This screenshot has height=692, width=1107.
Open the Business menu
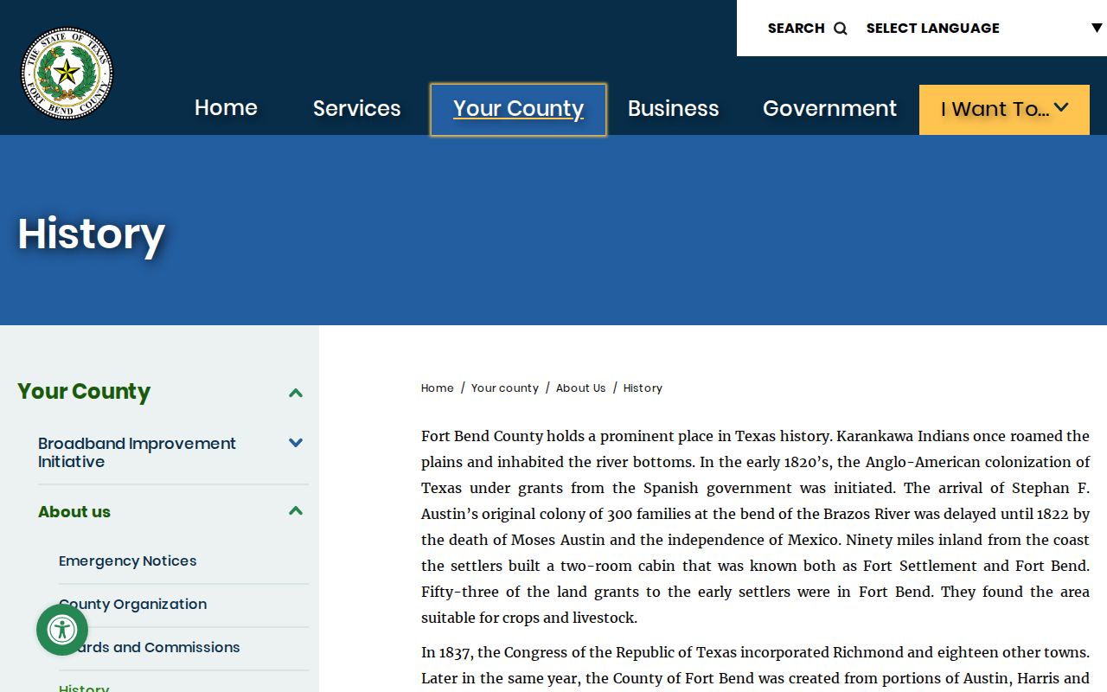pos(673,108)
